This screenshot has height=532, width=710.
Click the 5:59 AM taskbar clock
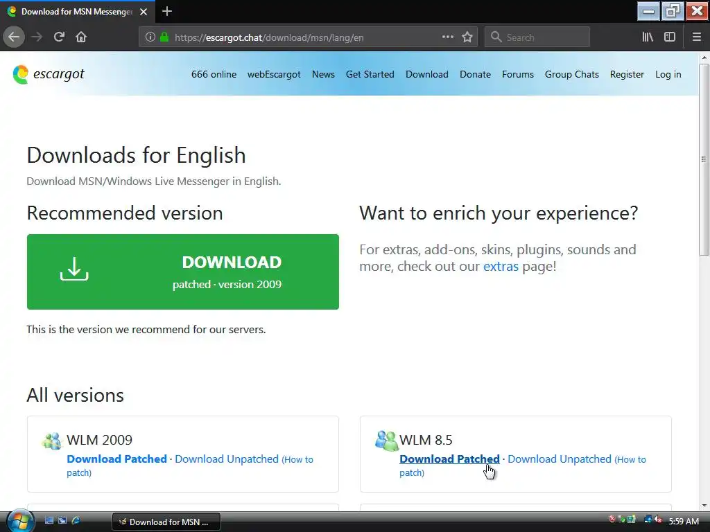click(x=684, y=521)
